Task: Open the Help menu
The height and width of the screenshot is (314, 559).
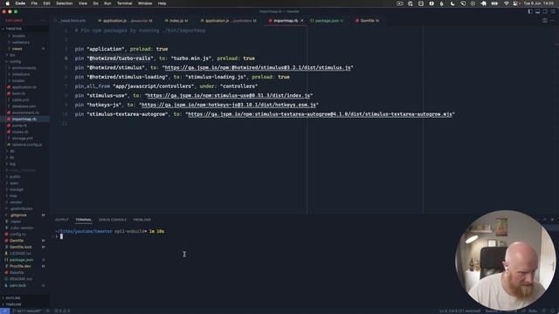Action: [x=162, y=3]
